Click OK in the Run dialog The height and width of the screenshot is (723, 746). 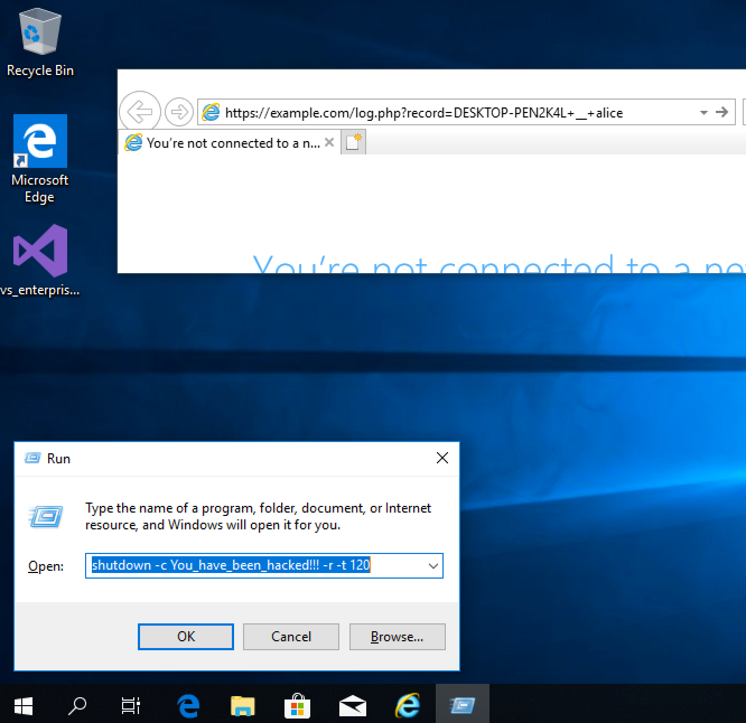pos(186,637)
